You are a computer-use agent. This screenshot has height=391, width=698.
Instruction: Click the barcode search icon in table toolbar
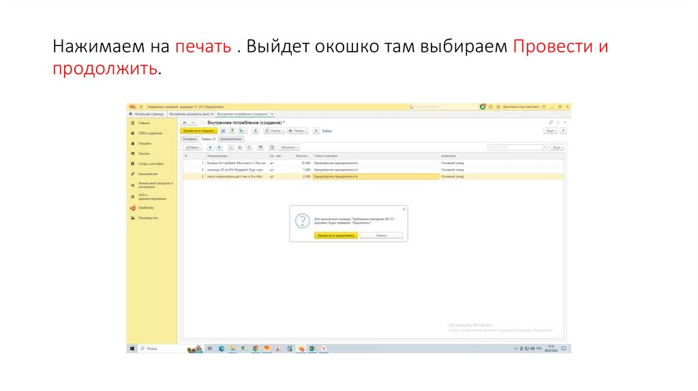[x=260, y=147]
